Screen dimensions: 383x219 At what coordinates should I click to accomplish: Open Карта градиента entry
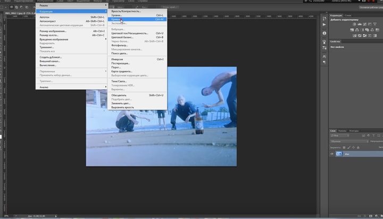137,71
